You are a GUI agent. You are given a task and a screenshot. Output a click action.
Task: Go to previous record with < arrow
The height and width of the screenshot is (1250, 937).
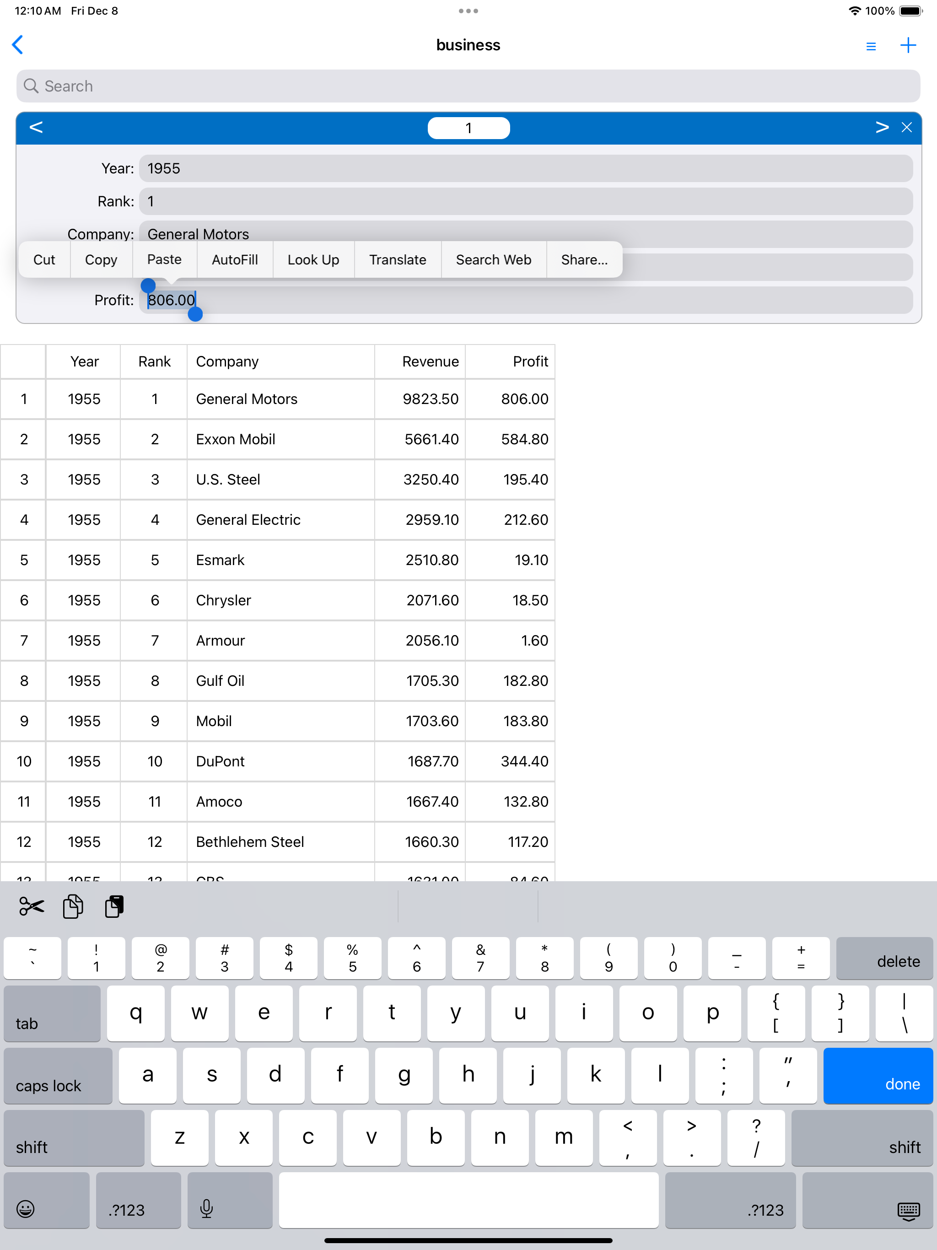coord(36,128)
